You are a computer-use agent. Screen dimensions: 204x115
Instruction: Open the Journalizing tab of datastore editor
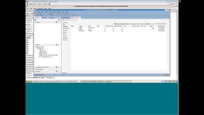click(x=66, y=28)
